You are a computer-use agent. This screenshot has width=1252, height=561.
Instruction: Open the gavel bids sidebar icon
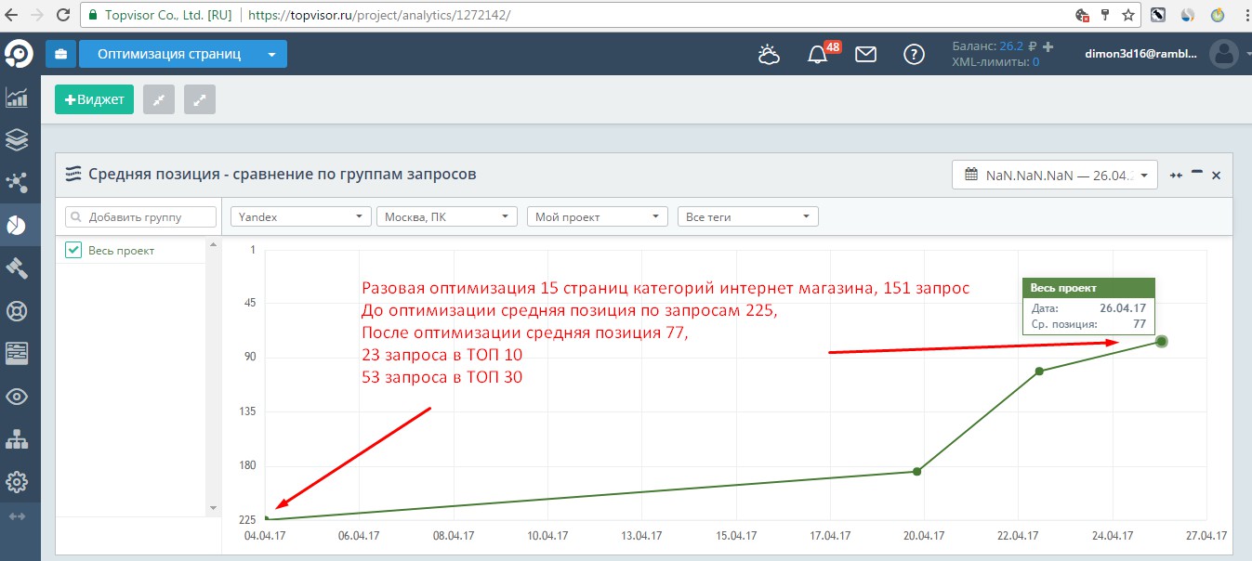[17, 267]
